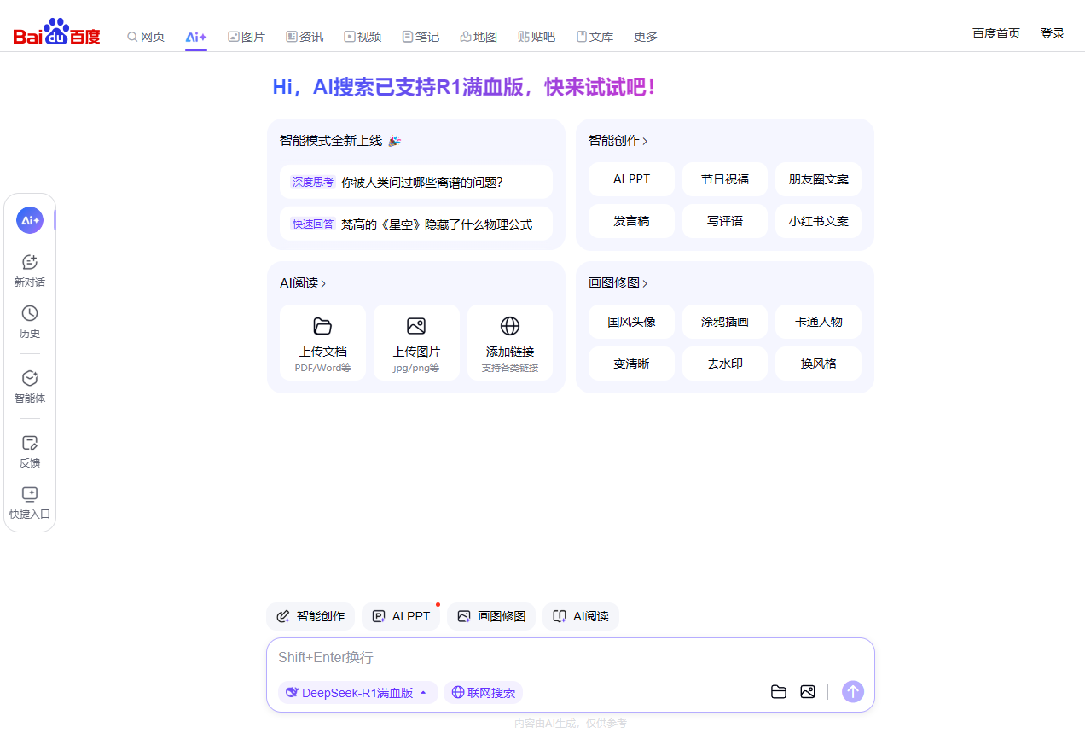Select the 添加链接 globe icon
Image resolution: width=1085 pixels, height=733 pixels.
tap(510, 326)
